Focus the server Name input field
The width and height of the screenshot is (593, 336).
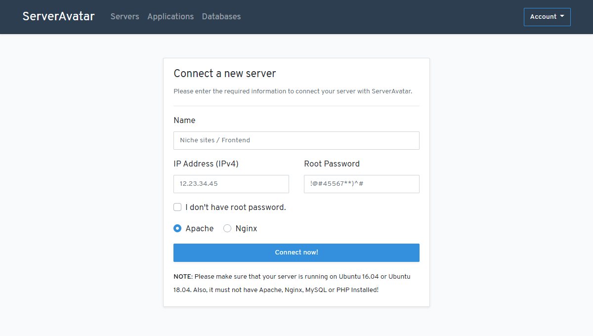[296, 140]
